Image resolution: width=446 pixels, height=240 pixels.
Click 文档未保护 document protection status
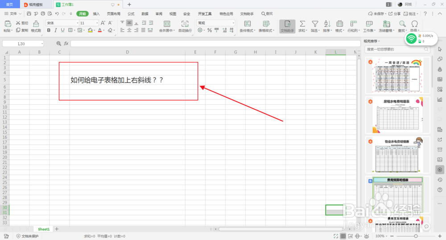pyautogui.click(x=27, y=236)
